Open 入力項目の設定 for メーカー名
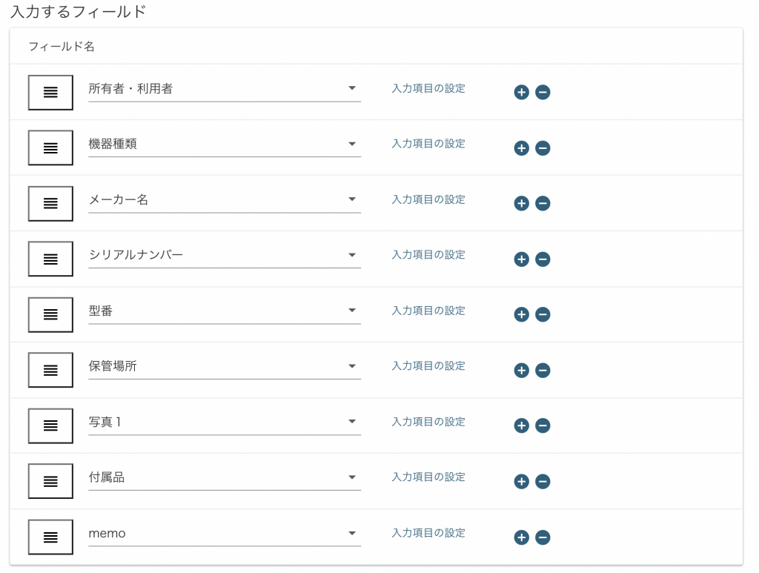Screen dimensions: 759x573 428,199
